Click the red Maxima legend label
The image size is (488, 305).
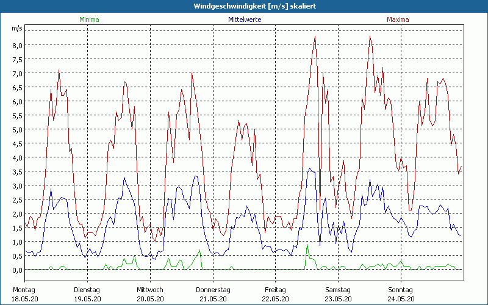click(398, 20)
